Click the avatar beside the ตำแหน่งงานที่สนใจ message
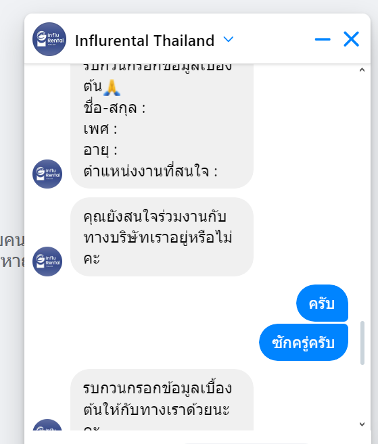Image resolution: width=378 pixels, height=444 pixels. (47, 174)
